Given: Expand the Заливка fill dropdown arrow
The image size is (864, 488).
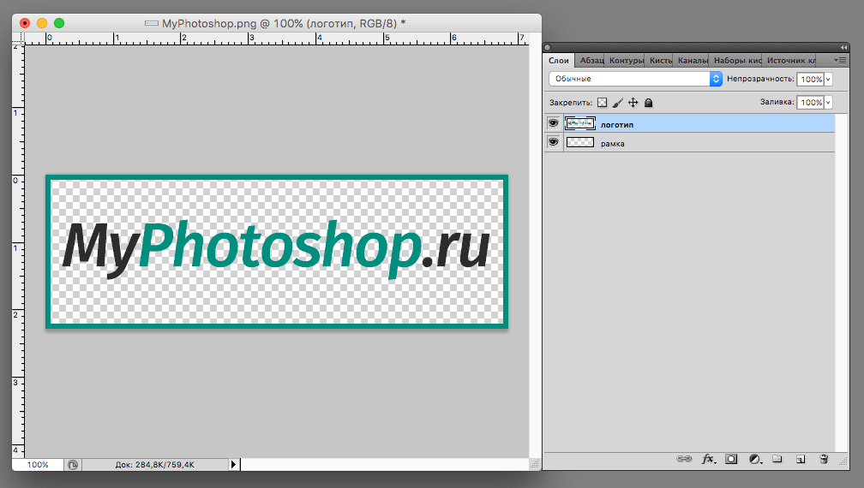Looking at the screenshot, I should pyautogui.click(x=828, y=103).
